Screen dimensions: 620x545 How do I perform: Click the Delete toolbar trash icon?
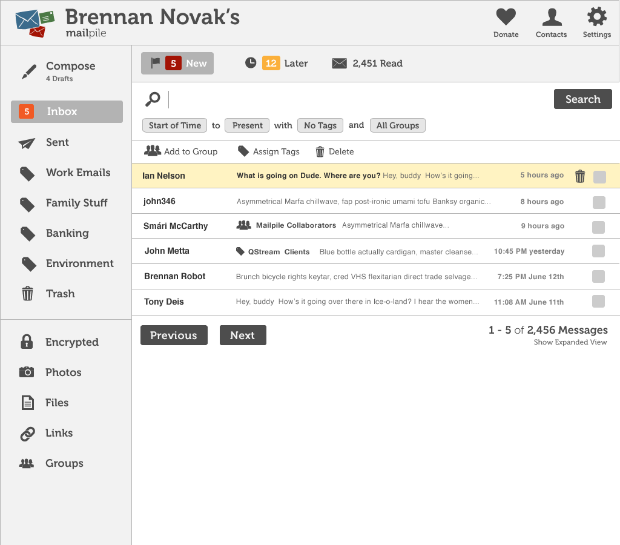[x=320, y=151]
